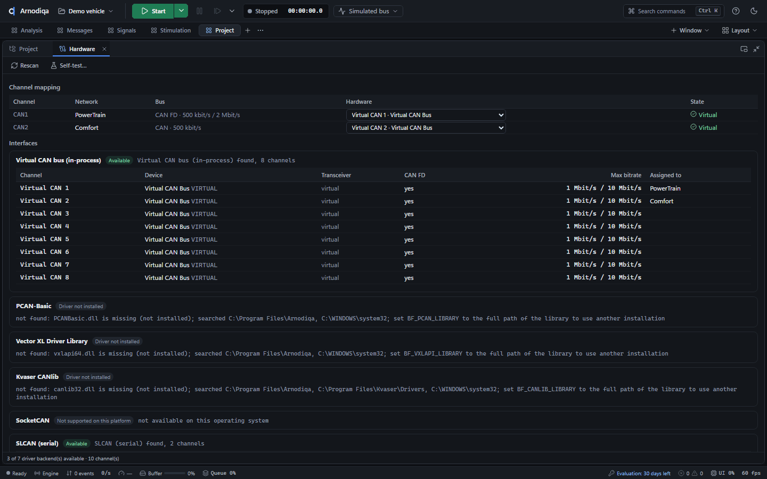Expand the step options chevron
767x479 pixels.
[x=232, y=11]
